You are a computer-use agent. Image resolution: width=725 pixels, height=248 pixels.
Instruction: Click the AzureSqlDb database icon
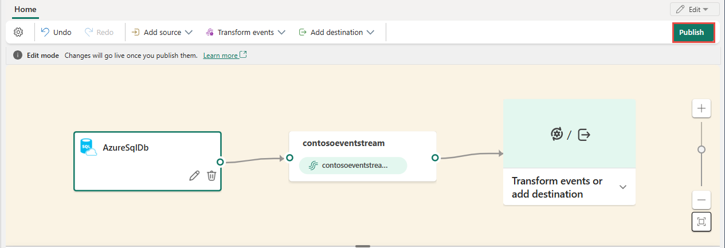[x=88, y=147]
